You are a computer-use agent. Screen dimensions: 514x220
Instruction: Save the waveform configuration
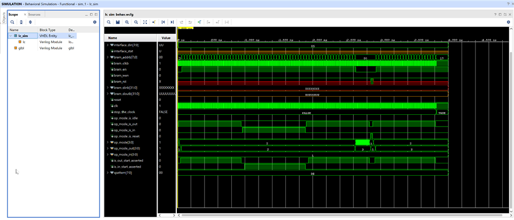click(118, 22)
